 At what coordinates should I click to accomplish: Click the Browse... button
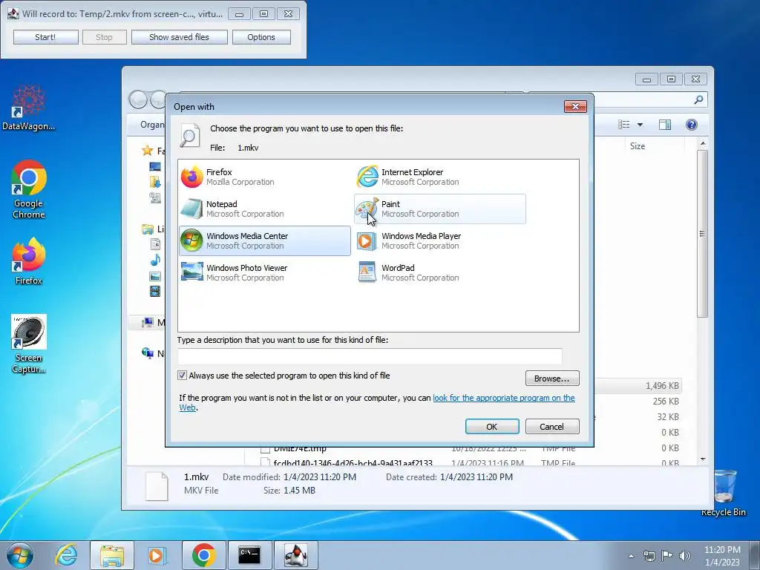[x=552, y=378]
